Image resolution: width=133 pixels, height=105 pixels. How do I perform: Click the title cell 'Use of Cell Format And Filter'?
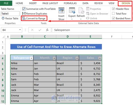[x=56, y=47]
